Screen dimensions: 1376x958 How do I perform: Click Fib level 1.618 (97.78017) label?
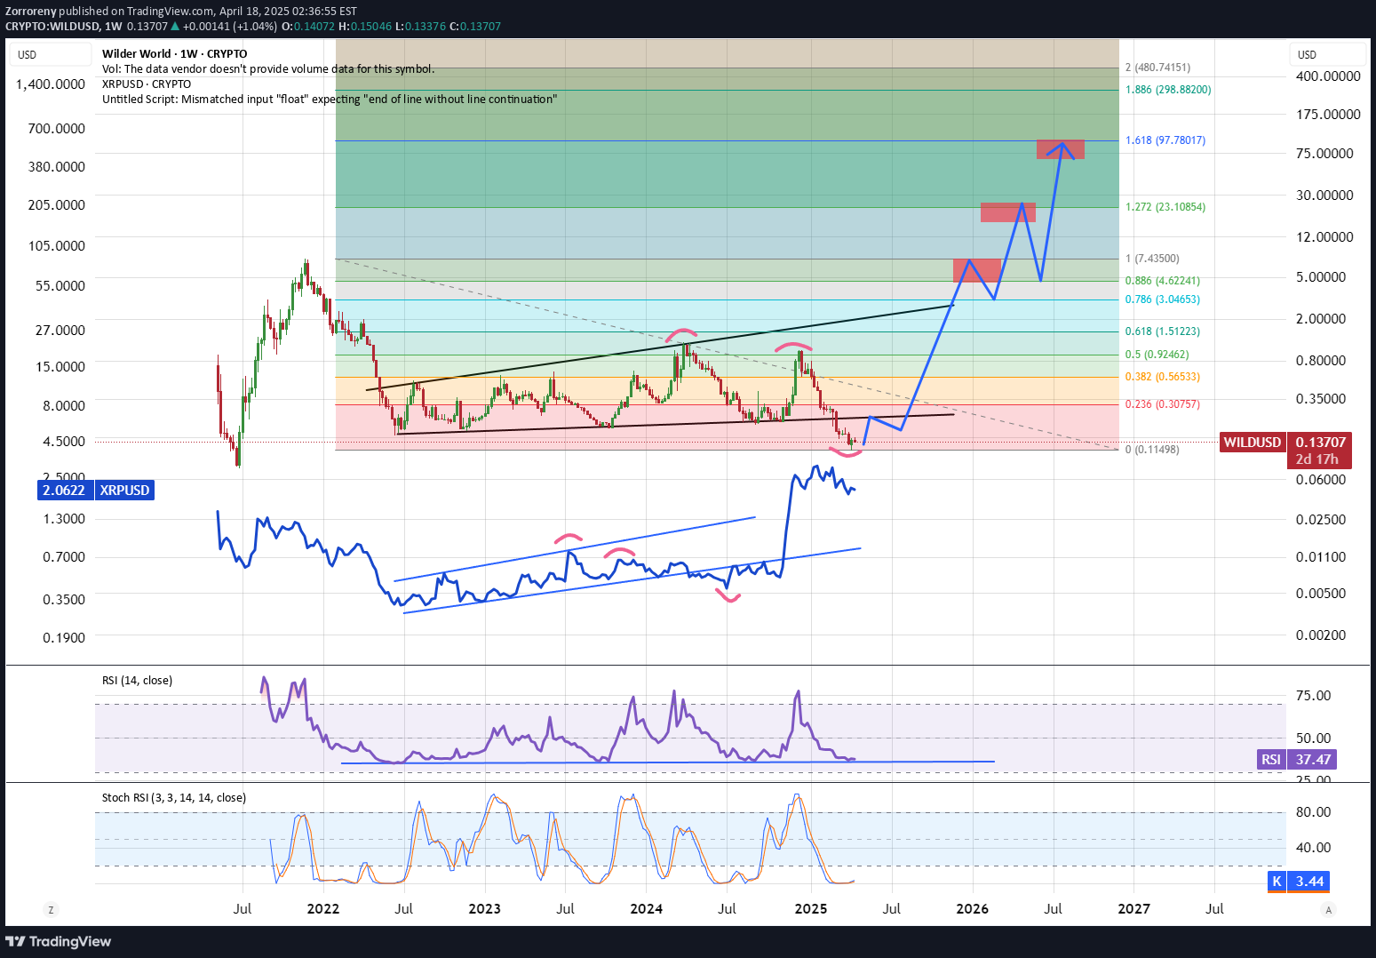pos(1165,140)
